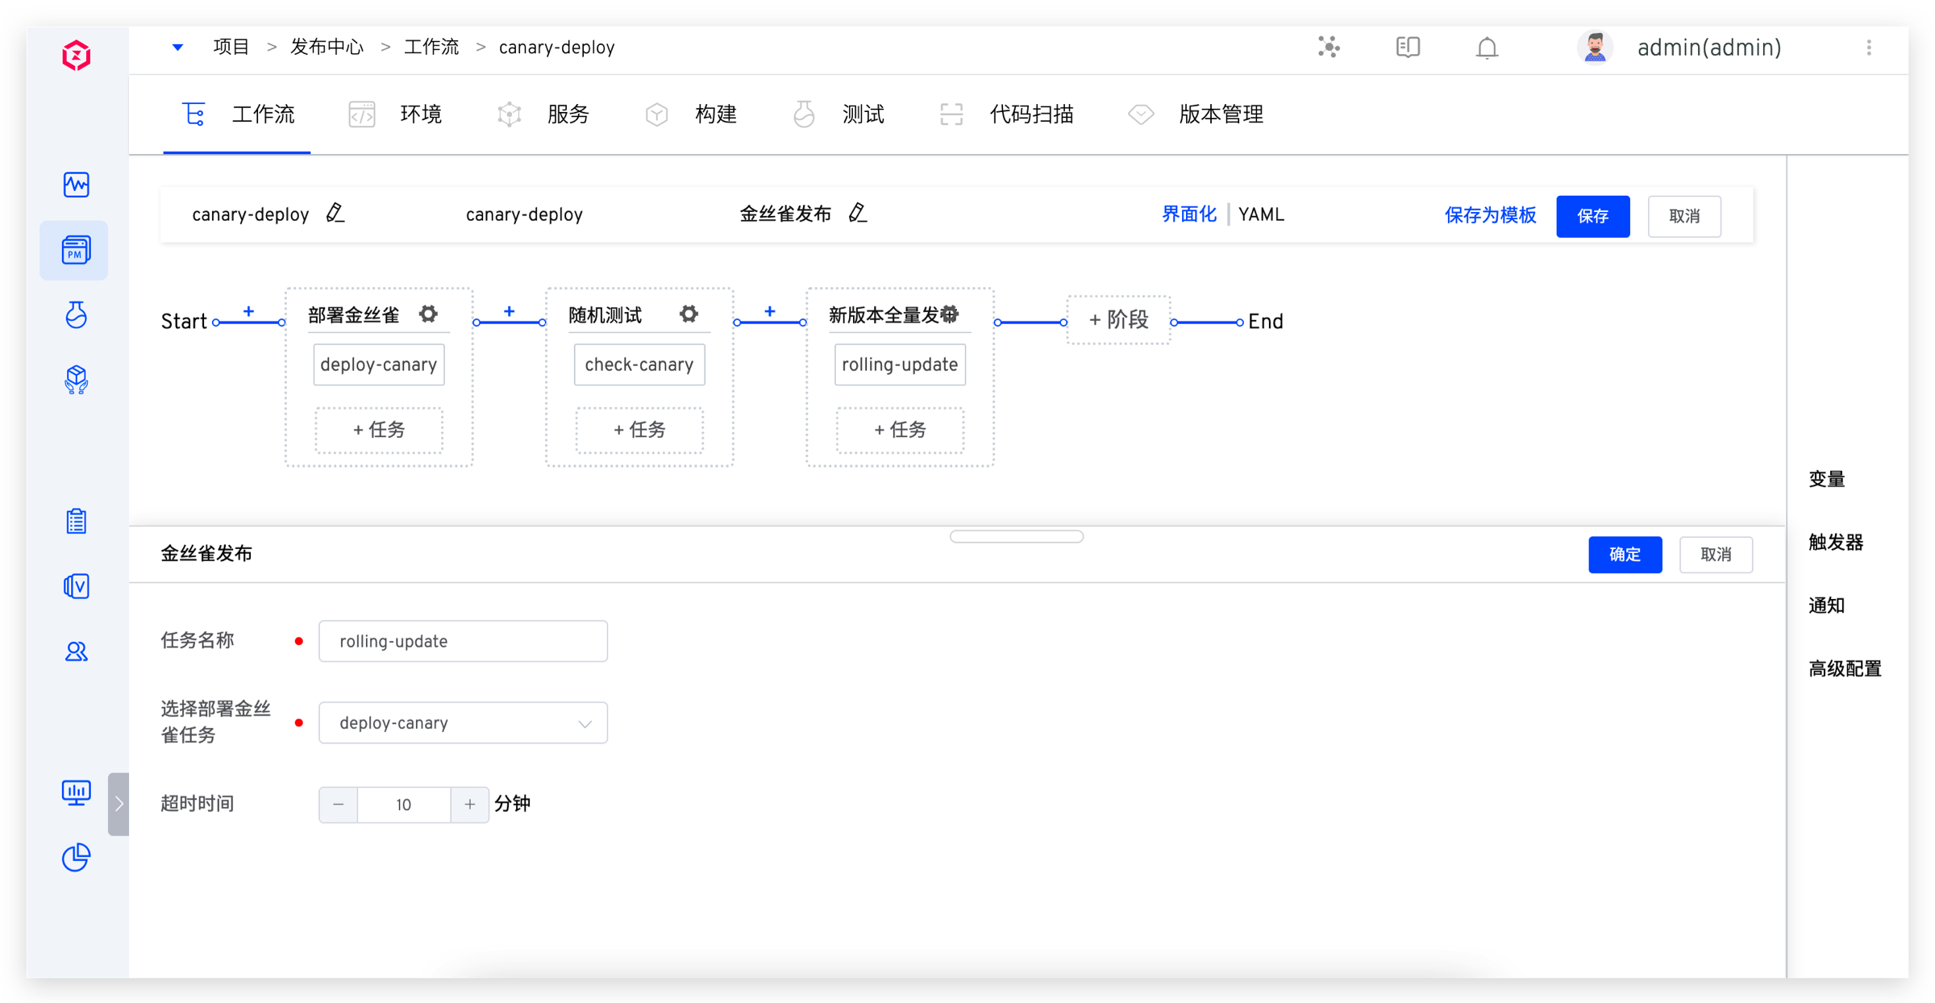1935x1003 pixels.
Task: Click the notification bell icon
Action: click(x=1487, y=48)
